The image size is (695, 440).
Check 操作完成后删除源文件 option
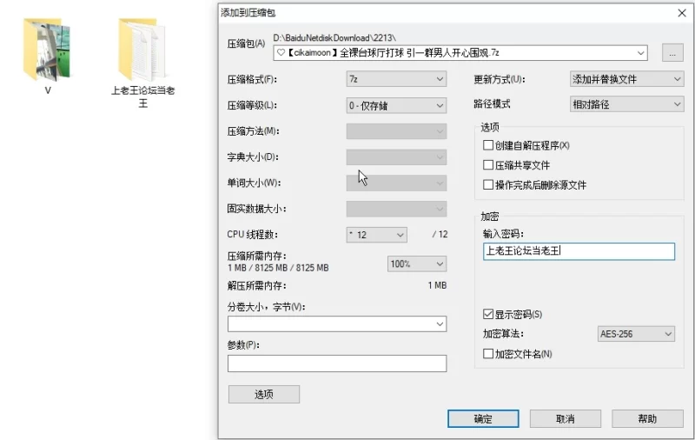pos(487,185)
